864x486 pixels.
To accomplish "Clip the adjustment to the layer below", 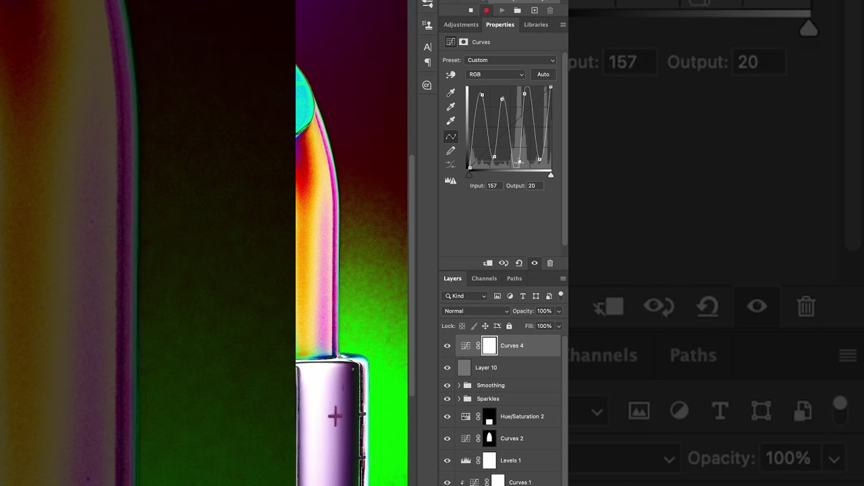I will point(487,263).
